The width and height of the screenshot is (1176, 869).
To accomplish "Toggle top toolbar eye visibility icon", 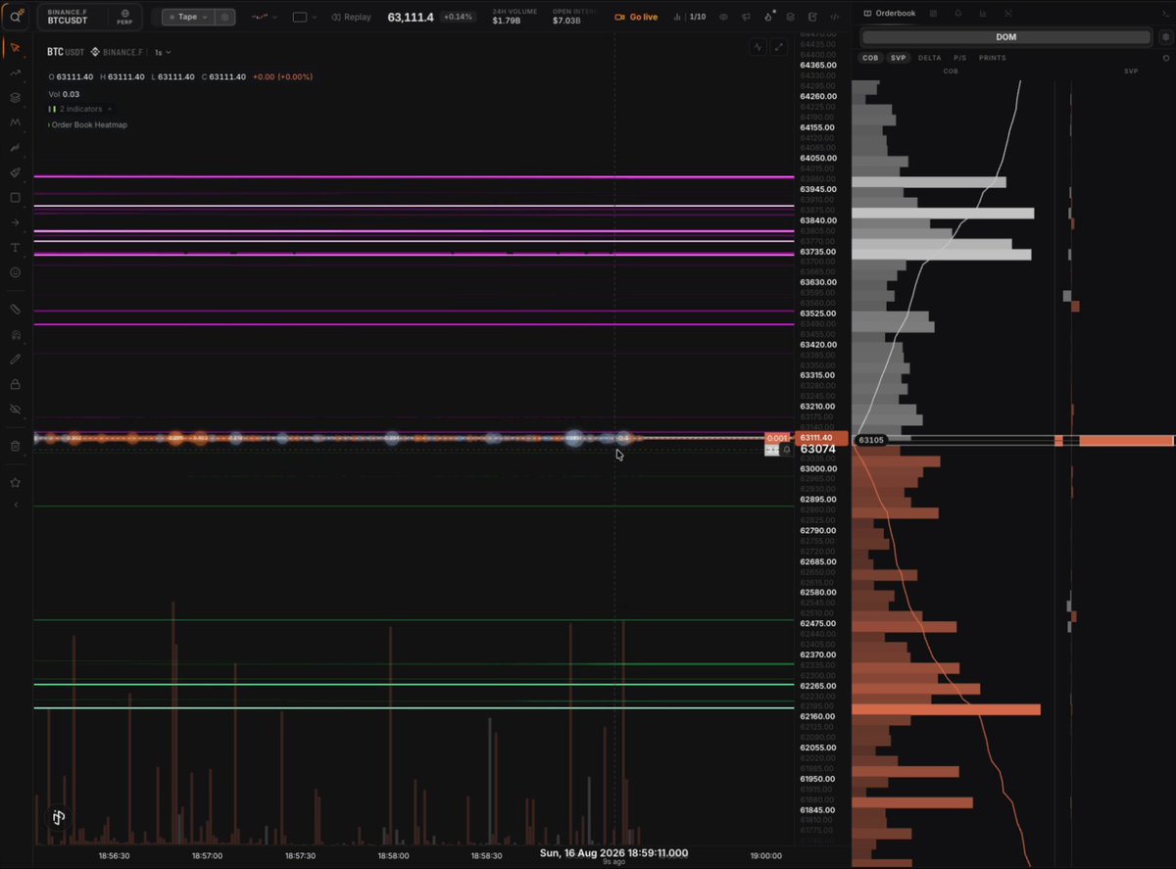I will (723, 17).
